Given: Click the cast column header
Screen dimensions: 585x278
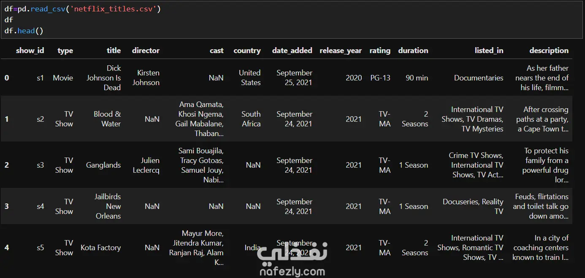Looking at the screenshot, I should [217, 51].
